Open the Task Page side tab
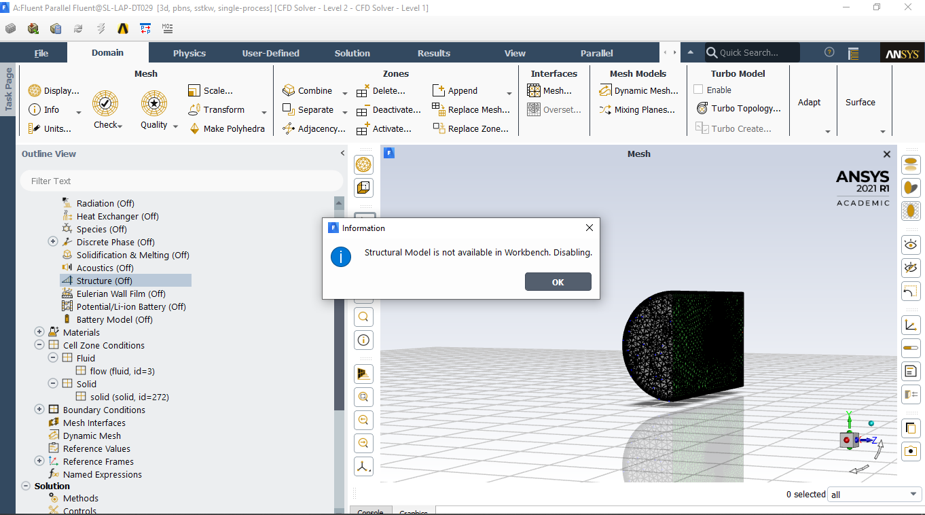This screenshot has height=515, width=925. point(8,90)
